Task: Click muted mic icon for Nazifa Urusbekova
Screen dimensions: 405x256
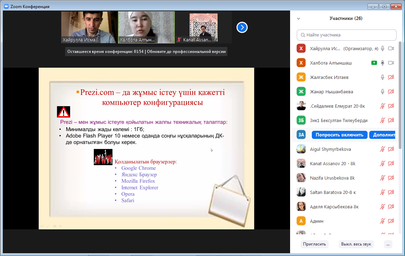Action: click(383, 178)
